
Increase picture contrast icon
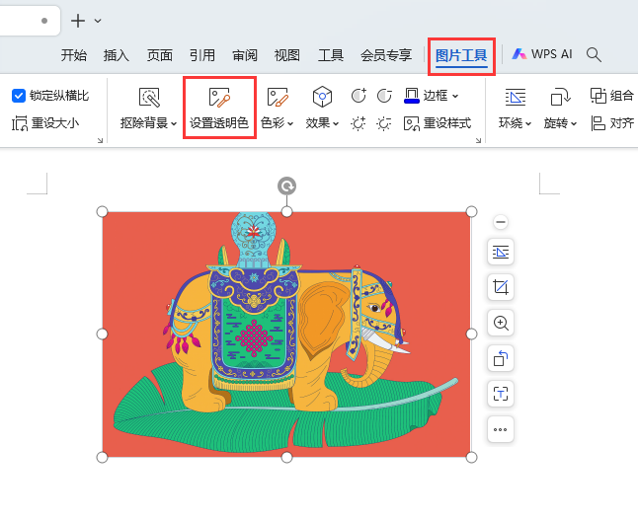point(359,96)
